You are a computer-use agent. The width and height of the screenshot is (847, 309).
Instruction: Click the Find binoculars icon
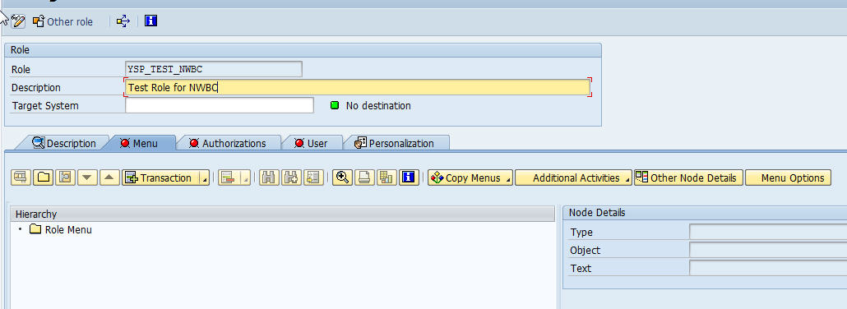(269, 178)
